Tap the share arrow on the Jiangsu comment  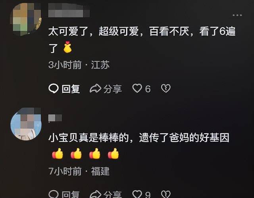(x=95, y=88)
